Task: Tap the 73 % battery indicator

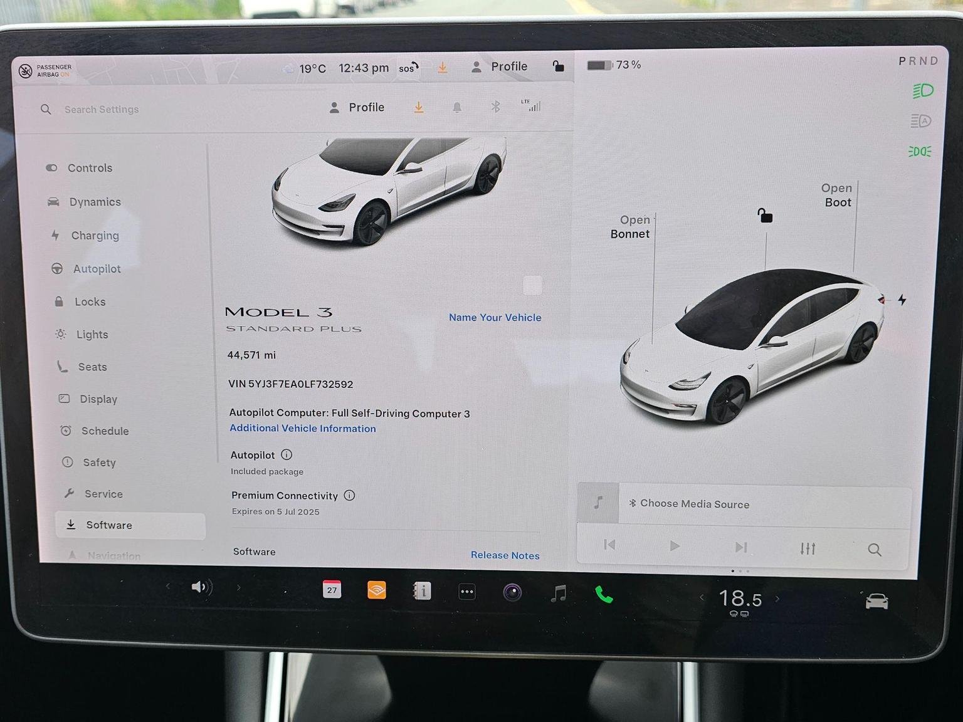Action: (x=614, y=65)
